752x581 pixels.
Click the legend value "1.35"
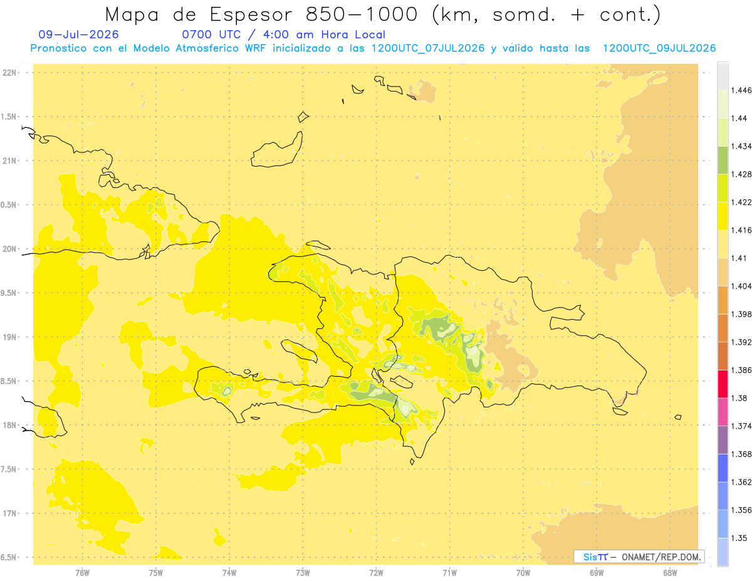[739, 538]
